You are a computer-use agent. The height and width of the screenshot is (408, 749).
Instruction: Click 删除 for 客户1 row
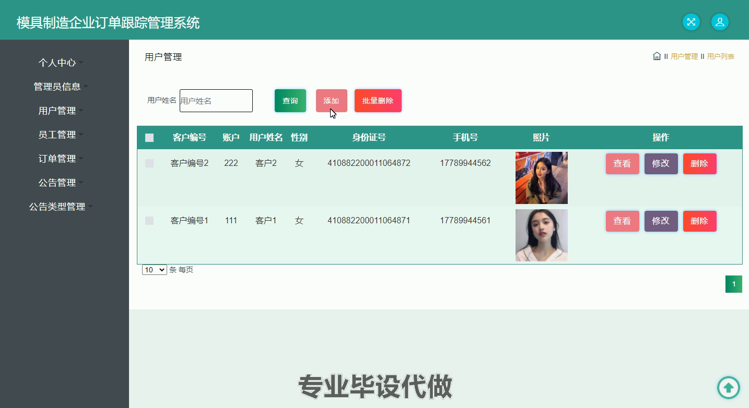click(699, 221)
